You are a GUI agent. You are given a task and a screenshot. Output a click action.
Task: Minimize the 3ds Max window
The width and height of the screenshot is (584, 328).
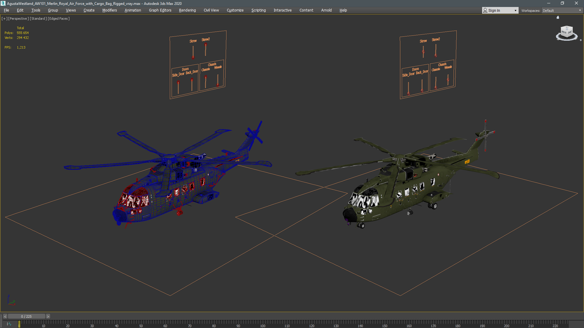tap(548, 3)
